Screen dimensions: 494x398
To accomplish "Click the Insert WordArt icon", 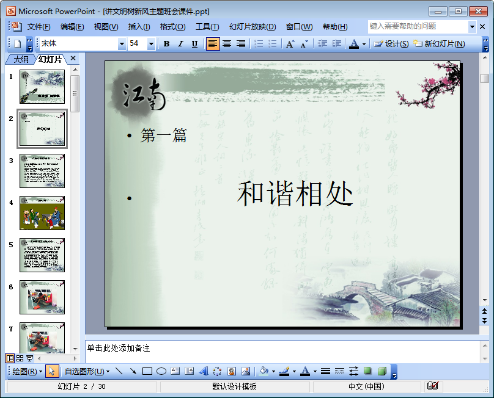I will click(204, 371).
